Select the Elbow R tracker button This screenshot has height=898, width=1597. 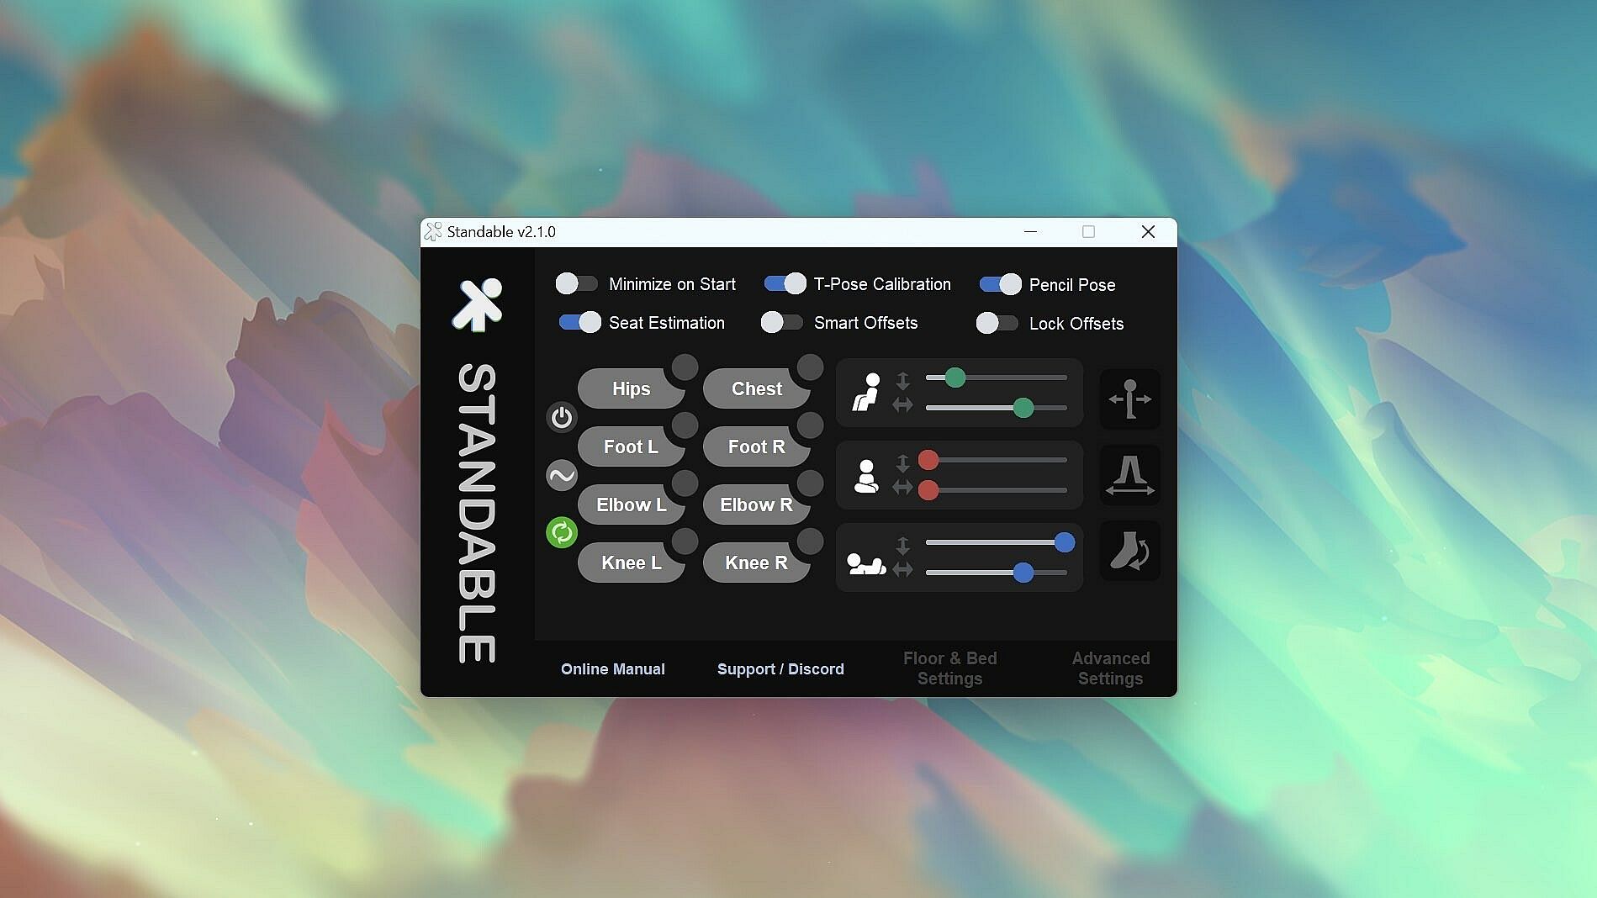coord(757,504)
